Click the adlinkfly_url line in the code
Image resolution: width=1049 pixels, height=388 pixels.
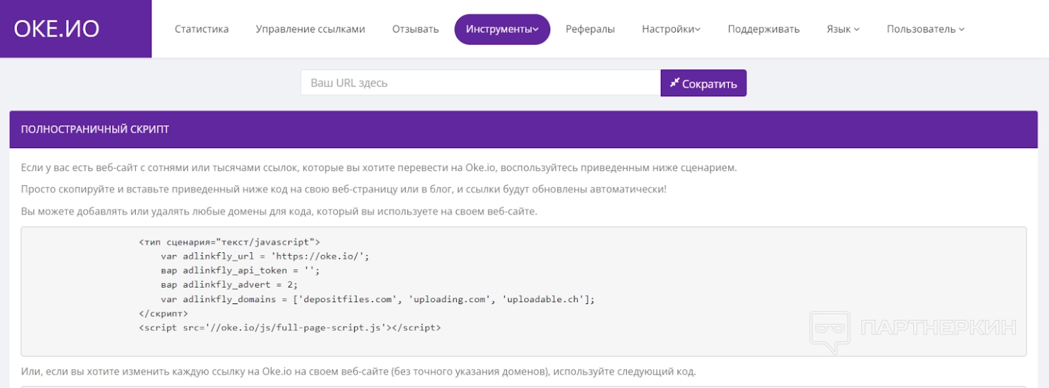click(x=265, y=256)
